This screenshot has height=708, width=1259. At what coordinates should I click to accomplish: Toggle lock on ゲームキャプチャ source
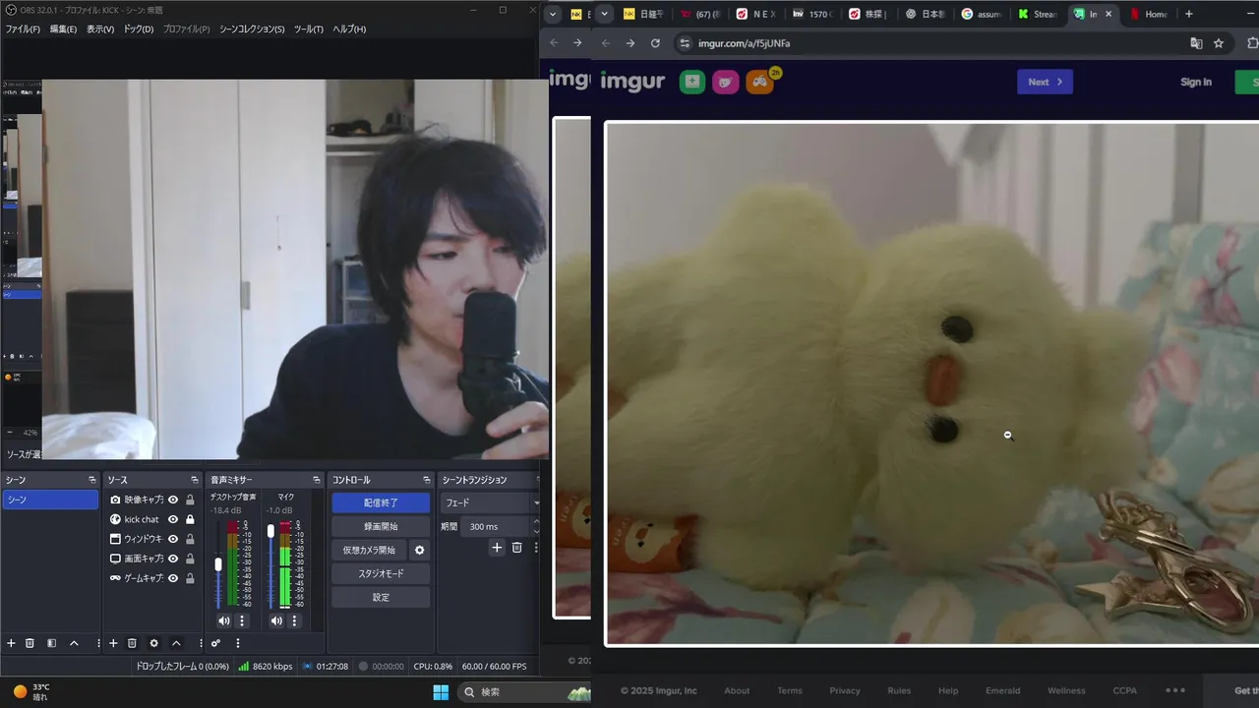tap(190, 578)
